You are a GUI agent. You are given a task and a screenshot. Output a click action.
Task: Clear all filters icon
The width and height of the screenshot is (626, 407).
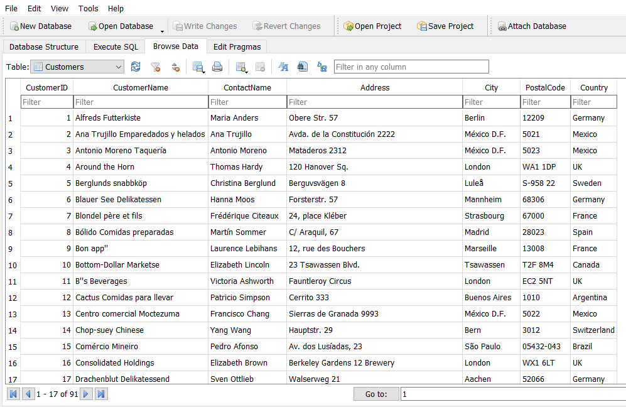tap(155, 67)
